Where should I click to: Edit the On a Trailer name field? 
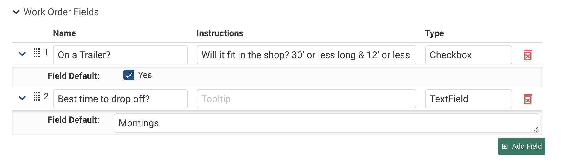pyautogui.click(x=120, y=55)
